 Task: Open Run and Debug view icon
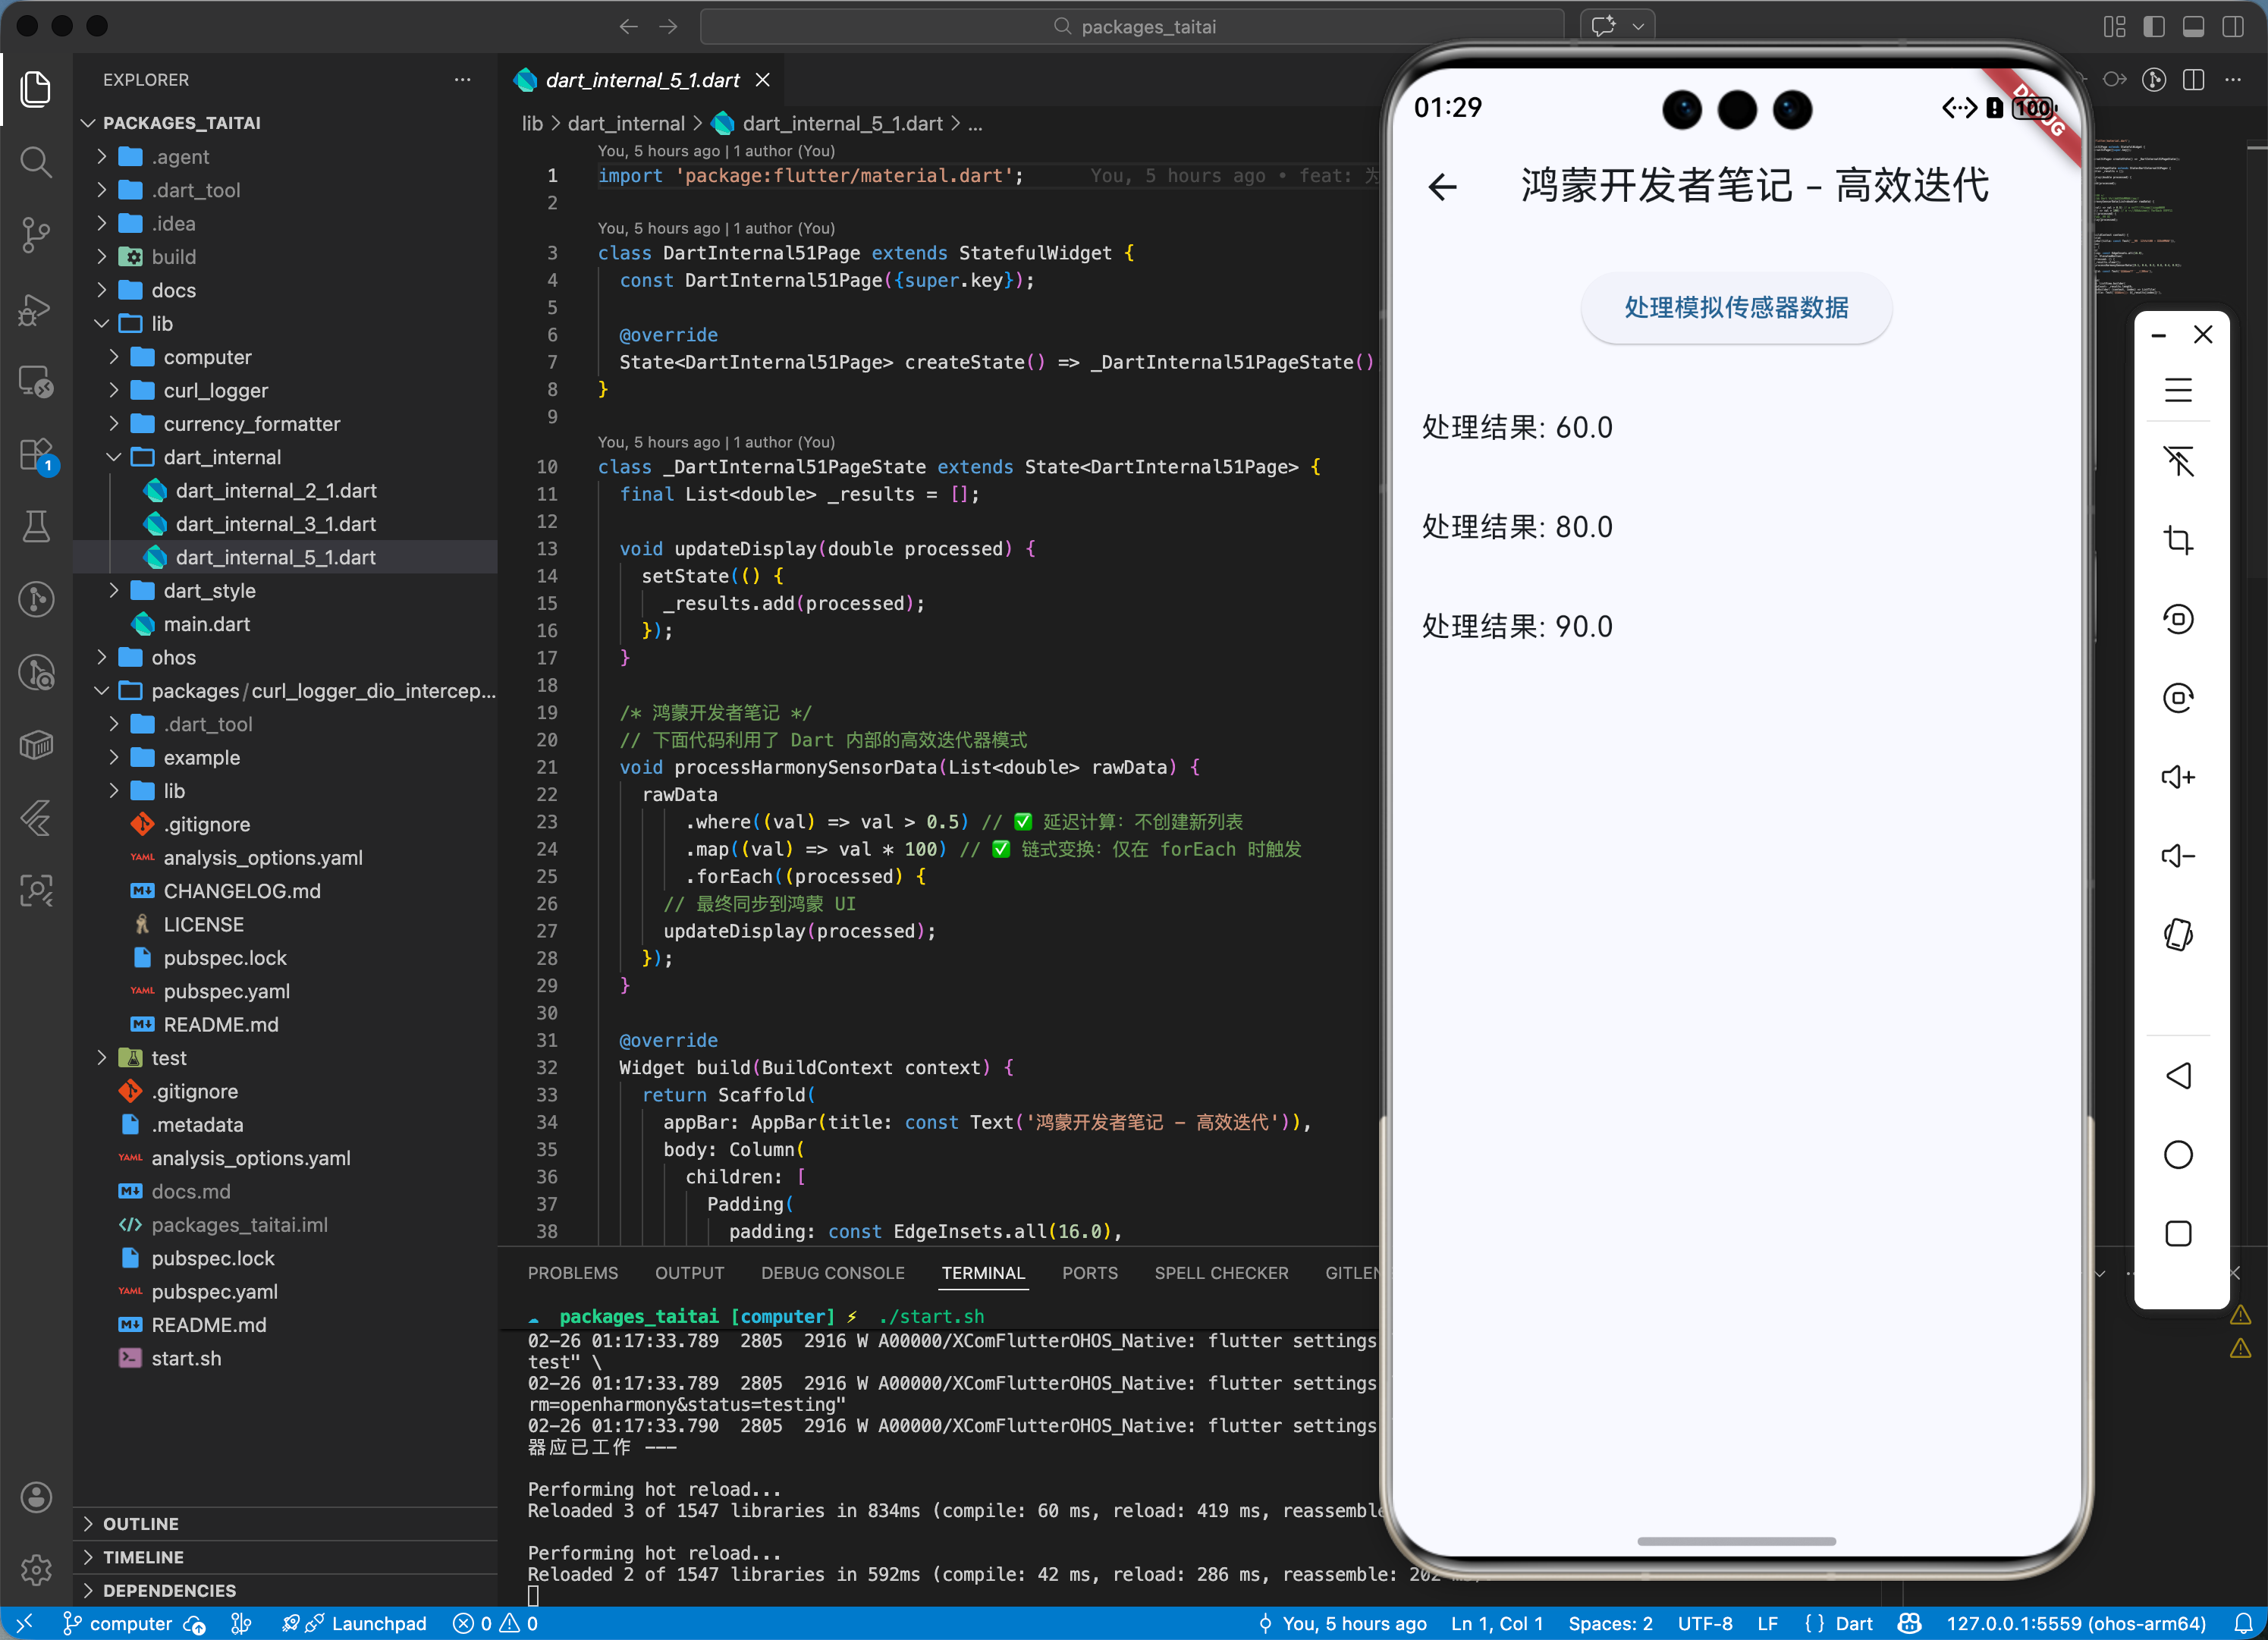click(36, 309)
